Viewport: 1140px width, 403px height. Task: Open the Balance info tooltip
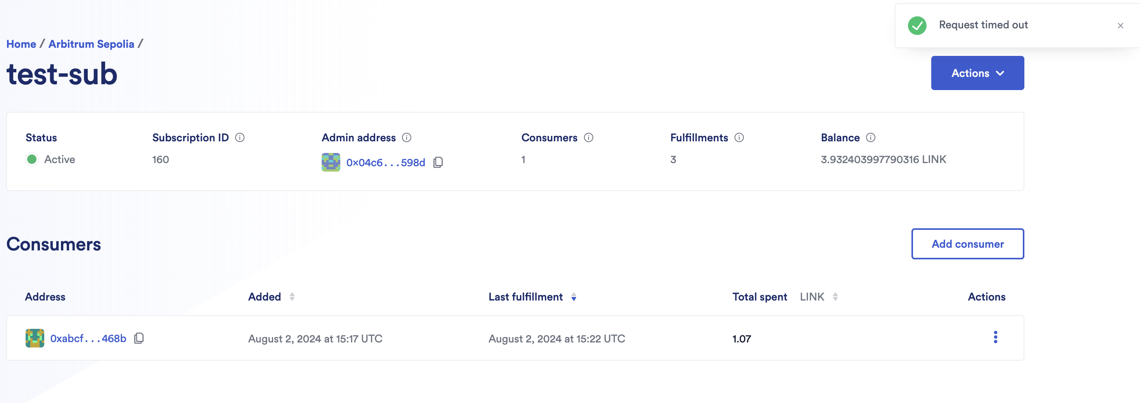pyautogui.click(x=870, y=138)
